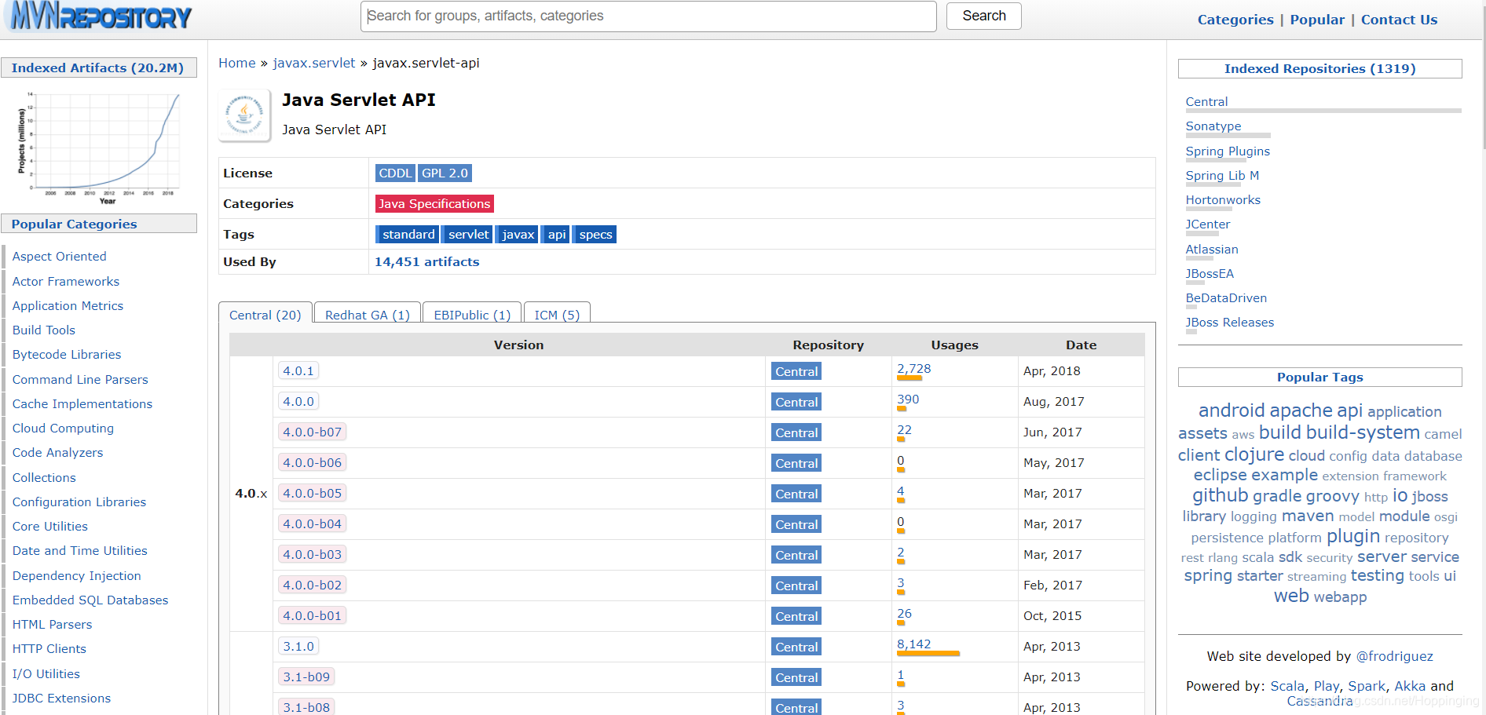Open the Spring Plugins repository link

pyautogui.click(x=1228, y=151)
